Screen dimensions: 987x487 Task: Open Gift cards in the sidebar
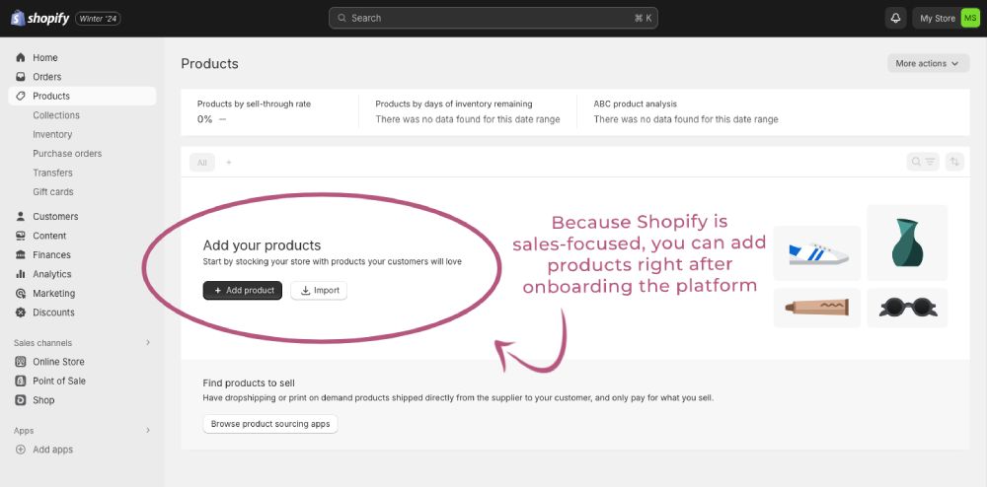(x=53, y=191)
